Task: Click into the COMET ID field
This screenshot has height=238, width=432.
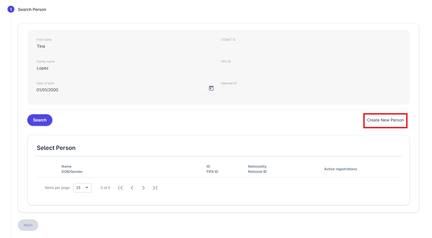Action: [x=310, y=47]
